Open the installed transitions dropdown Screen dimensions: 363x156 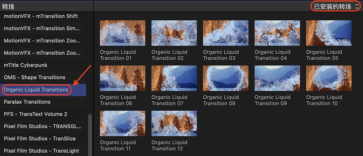pyautogui.click(x=336, y=7)
